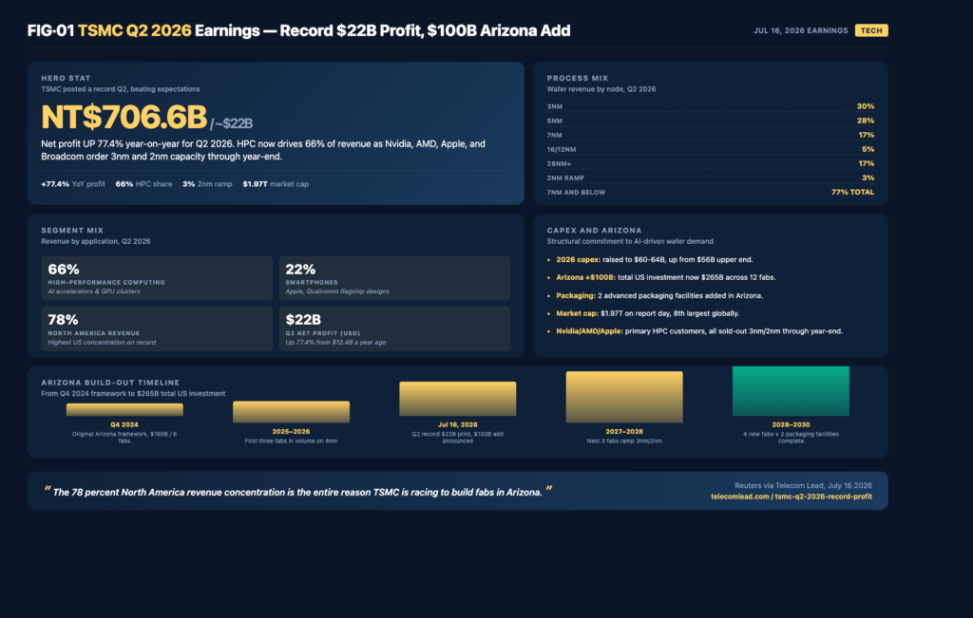Click the 5NM 28% process row
This screenshot has width=973, height=618.
[x=711, y=121]
